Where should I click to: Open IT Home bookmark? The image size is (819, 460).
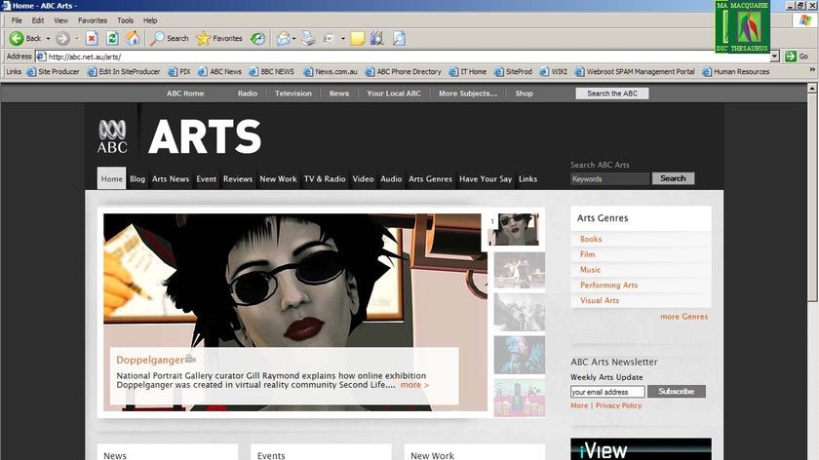(x=468, y=71)
